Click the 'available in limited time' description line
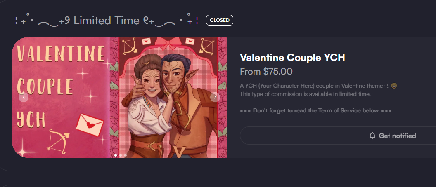 pos(305,94)
